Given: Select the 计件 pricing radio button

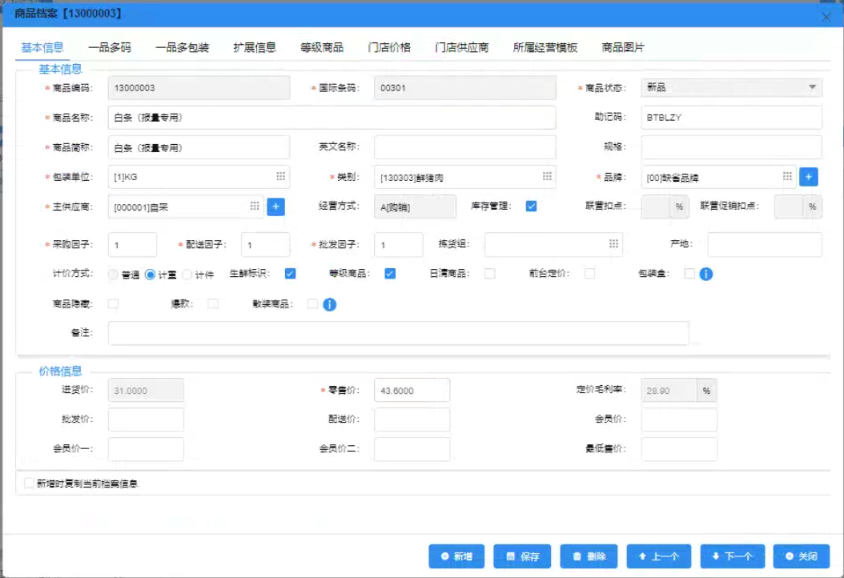Looking at the screenshot, I should click(x=187, y=275).
